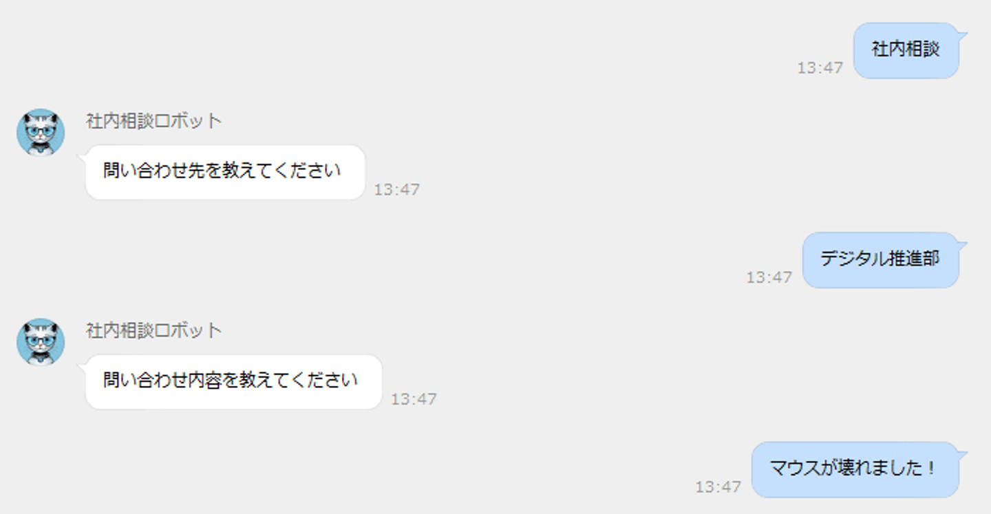Click the tail pointer of デジタル推進部 bubble
The image size is (991, 514).
coord(962,245)
